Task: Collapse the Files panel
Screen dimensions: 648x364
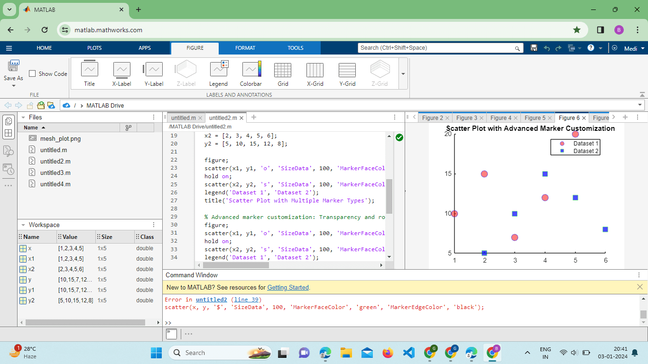Action: (23, 117)
